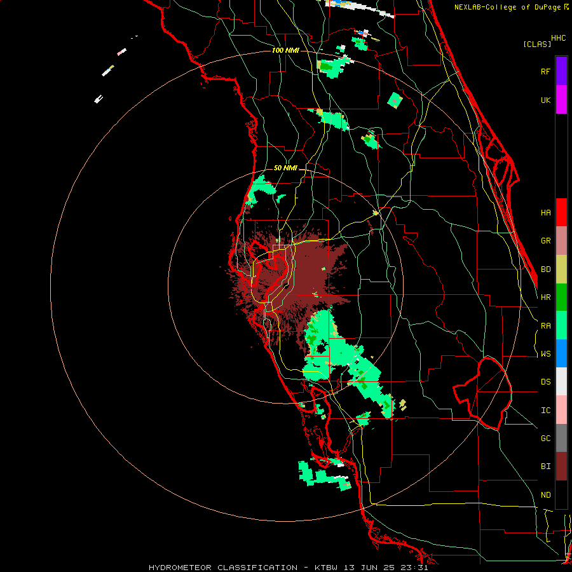Click the UK legend label
Image resolution: width=572 pixels, height=572 pixels.
545,100
